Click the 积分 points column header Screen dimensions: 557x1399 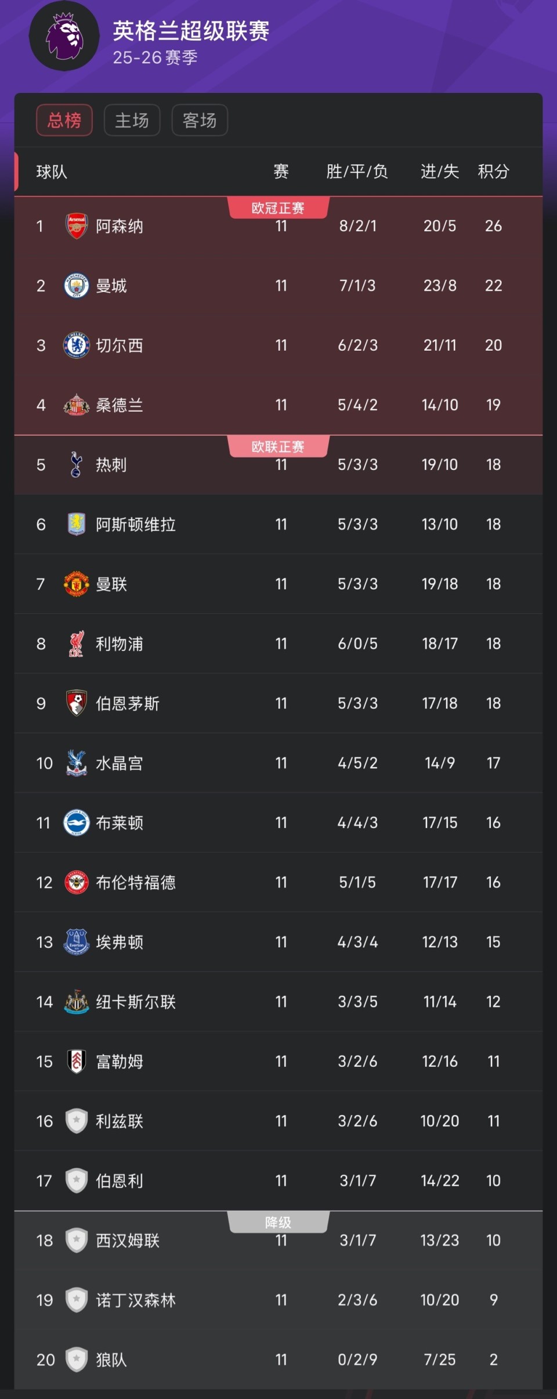(493, 171)
